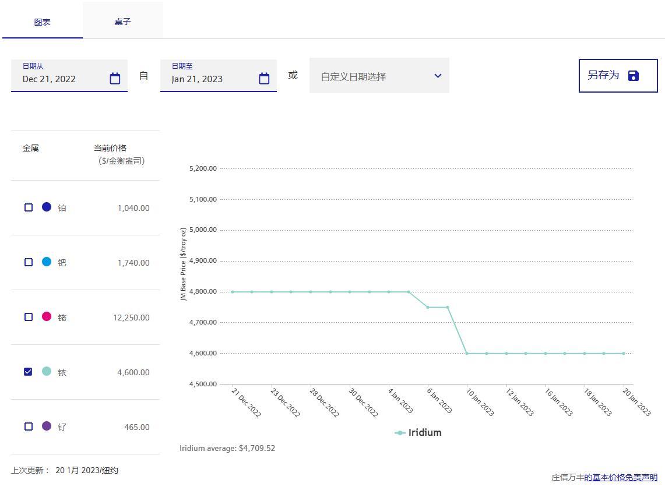Uncheck the 铱 iridium checkbox
Image resolution: width=665 pixels, height=490 pixels.
[x=29, y=372]
